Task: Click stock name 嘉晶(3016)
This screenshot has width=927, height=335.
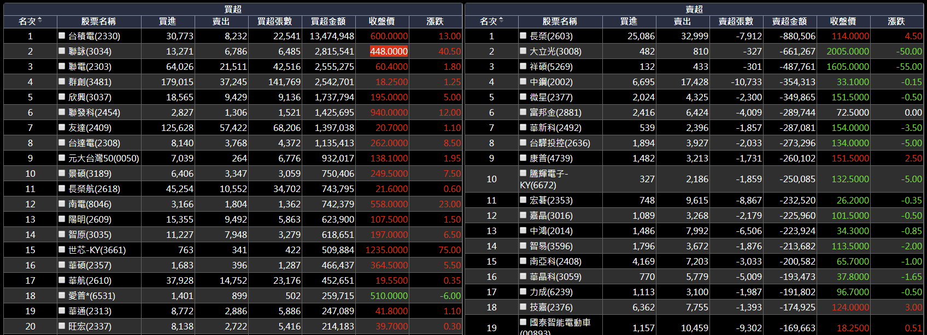Action: tap(551, 216)
